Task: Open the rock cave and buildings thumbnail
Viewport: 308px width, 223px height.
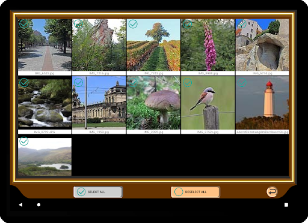Action: tap(262, 45)
